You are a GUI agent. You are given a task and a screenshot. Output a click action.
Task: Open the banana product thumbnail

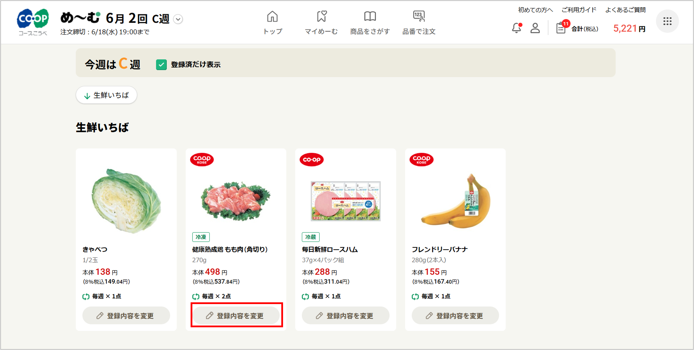pyautogui.click(x=456, y=200)
